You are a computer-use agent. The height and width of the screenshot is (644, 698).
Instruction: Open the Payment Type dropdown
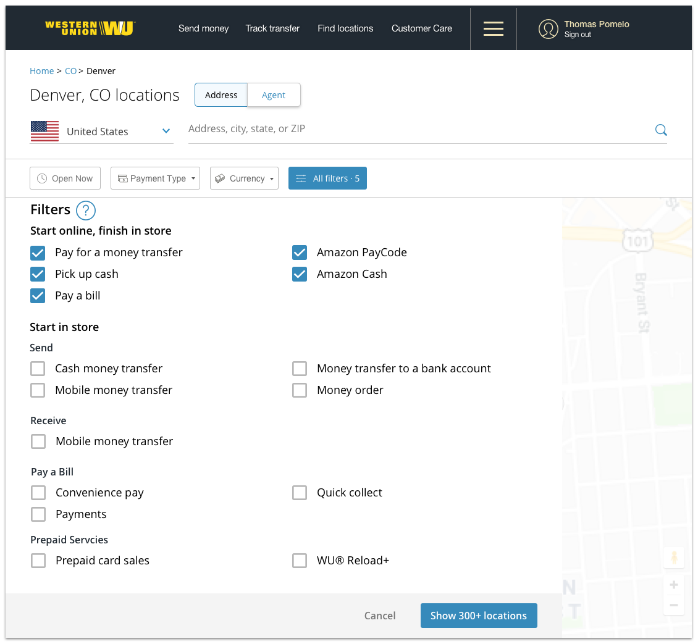click(x=156, y=178)
